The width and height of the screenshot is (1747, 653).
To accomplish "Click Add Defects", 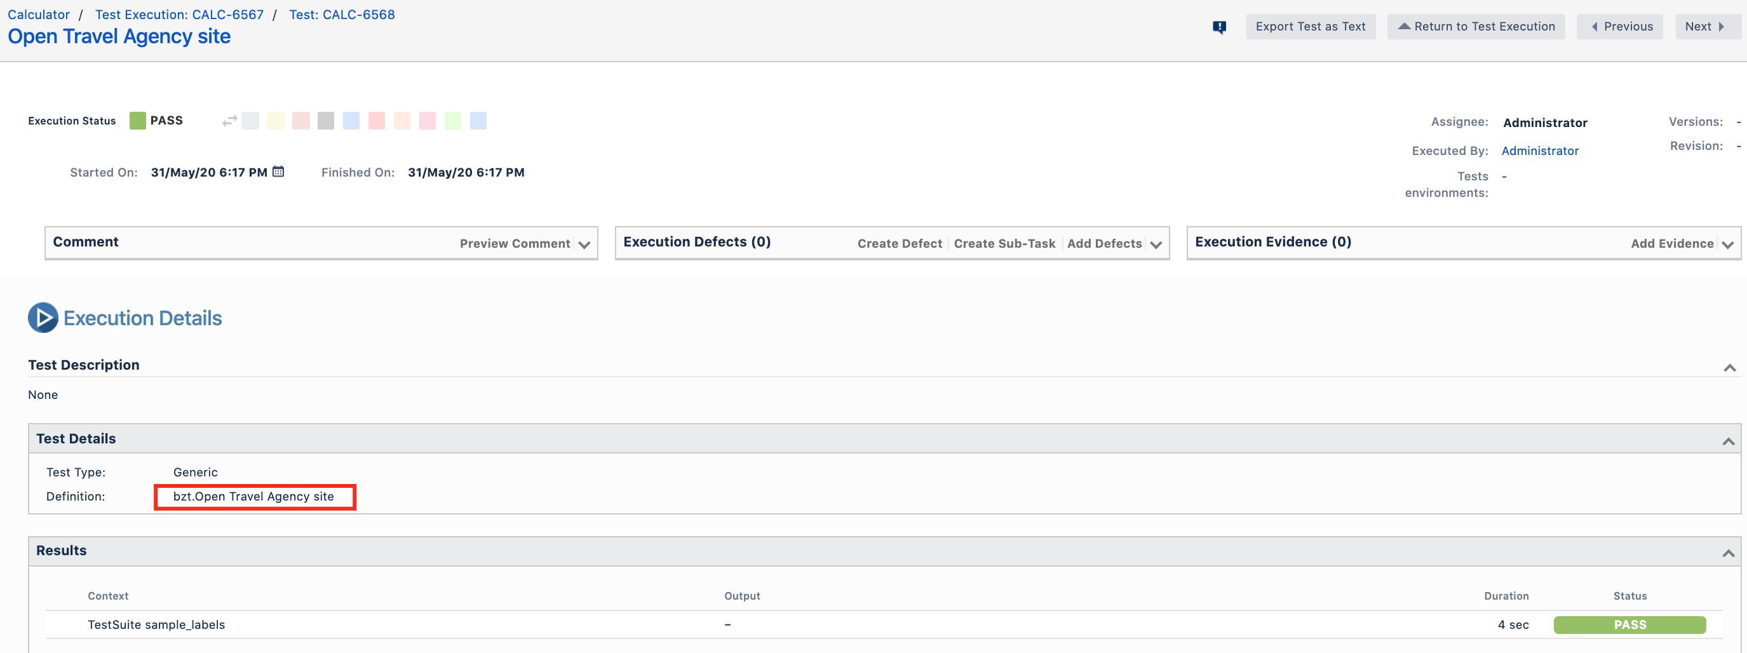I will coord(1104,243).
